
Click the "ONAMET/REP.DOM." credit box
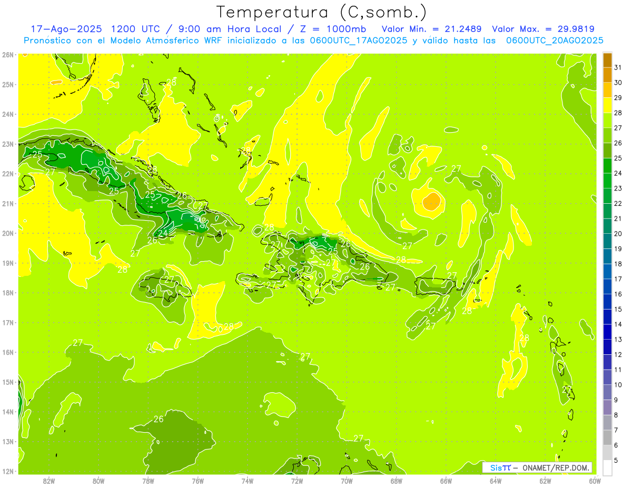pyautogui.click(x=537, y=467)
